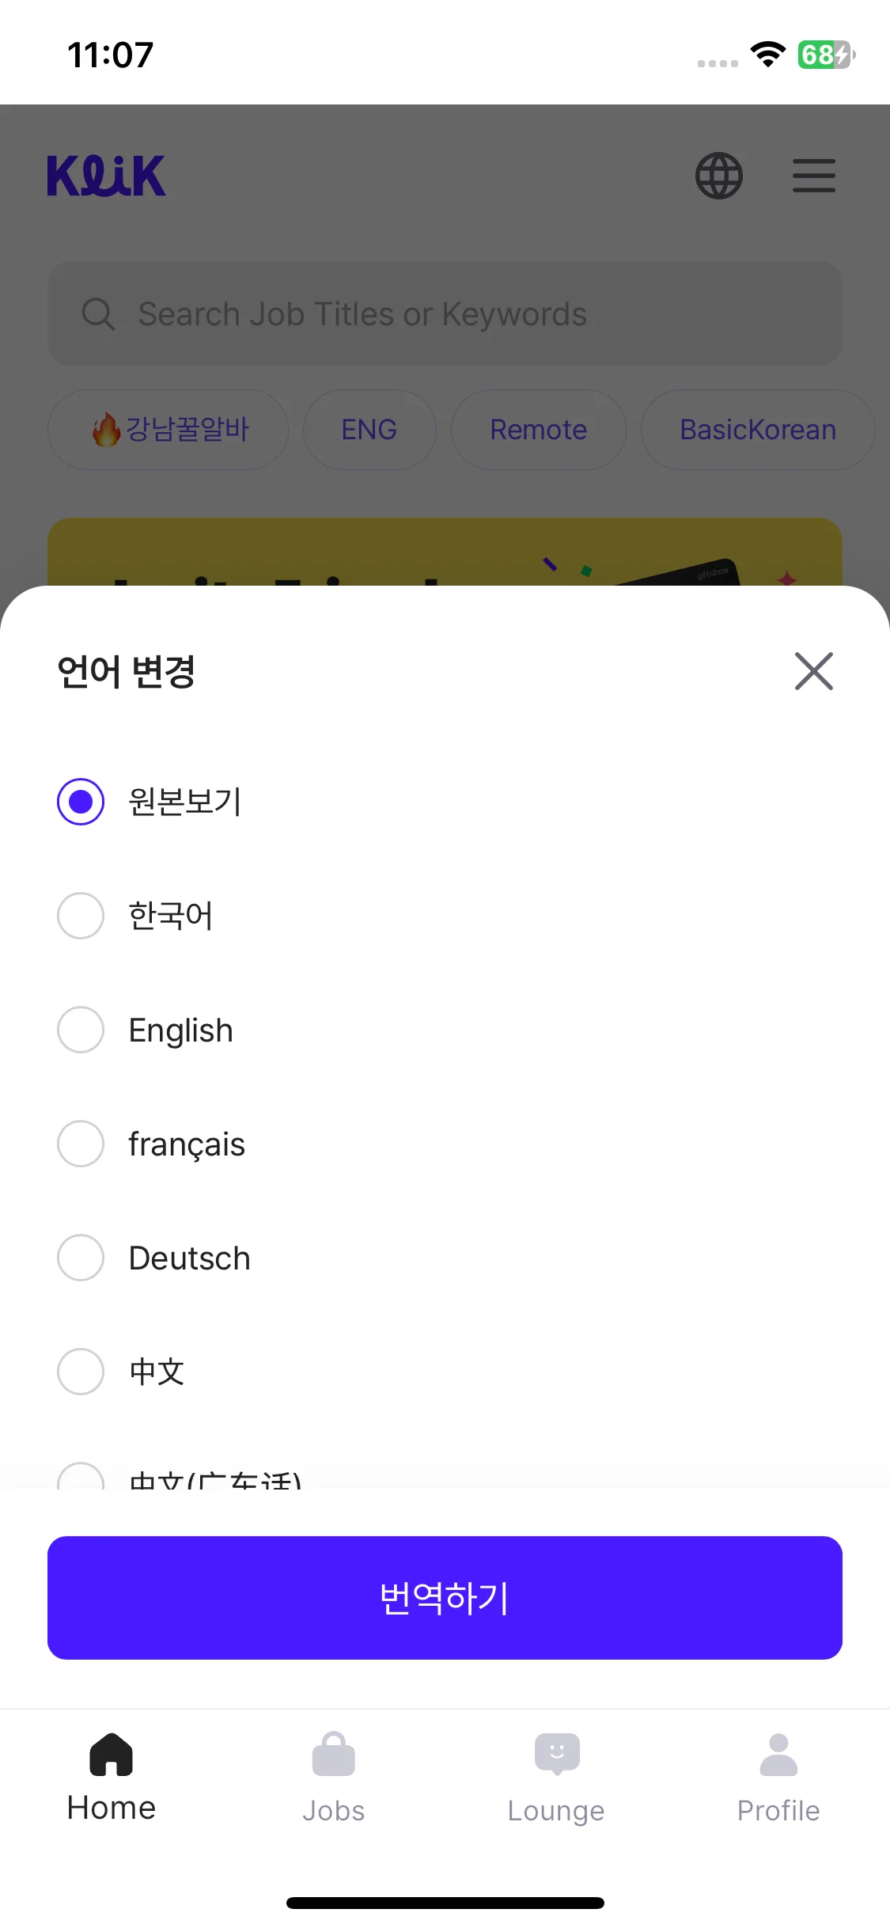Choose the 中文 radio option

[x=81, y=1372]
